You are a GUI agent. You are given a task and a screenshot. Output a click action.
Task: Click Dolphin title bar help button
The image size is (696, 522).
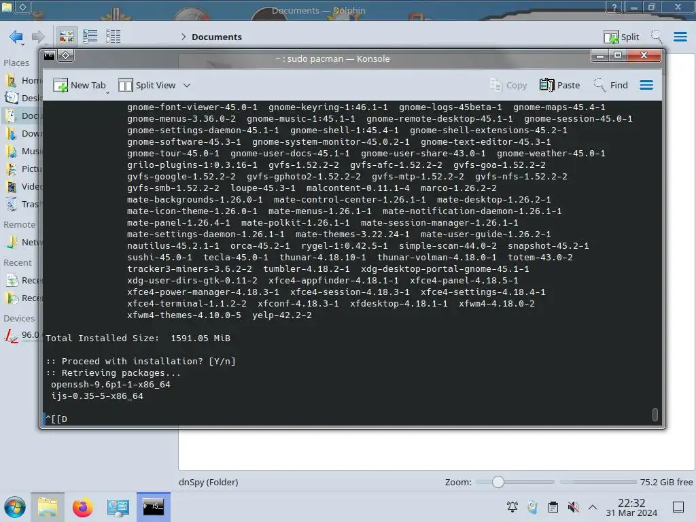tap(614, 7)
